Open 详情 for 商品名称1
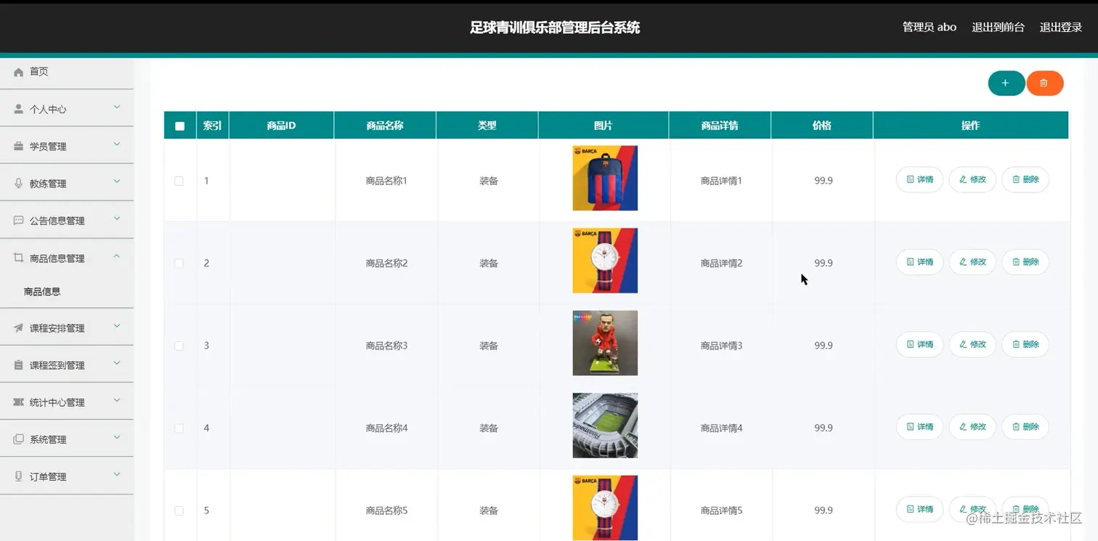Image resolution: width=1098 pixels, height=541 pixels. coord(919,179)
